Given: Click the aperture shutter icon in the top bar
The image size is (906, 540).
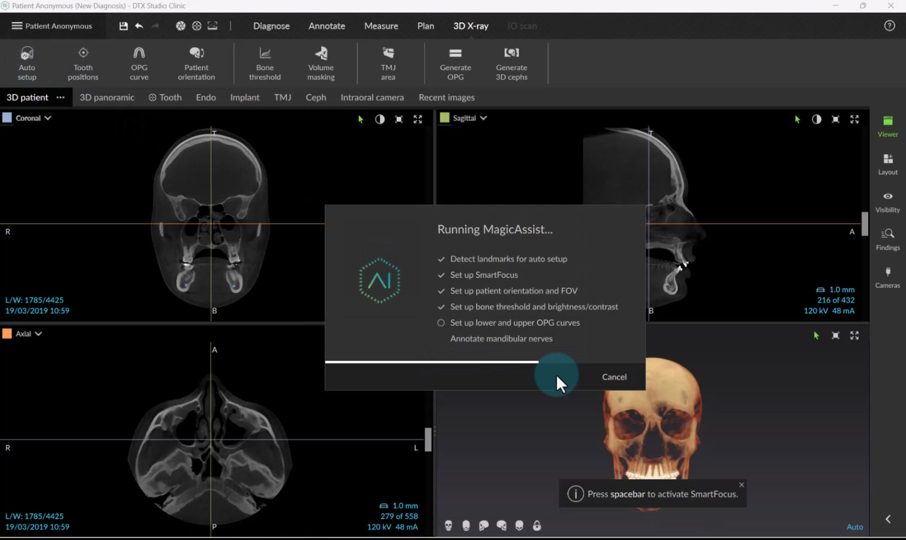Looking at the screenshot, I should (x=181, y=26).
